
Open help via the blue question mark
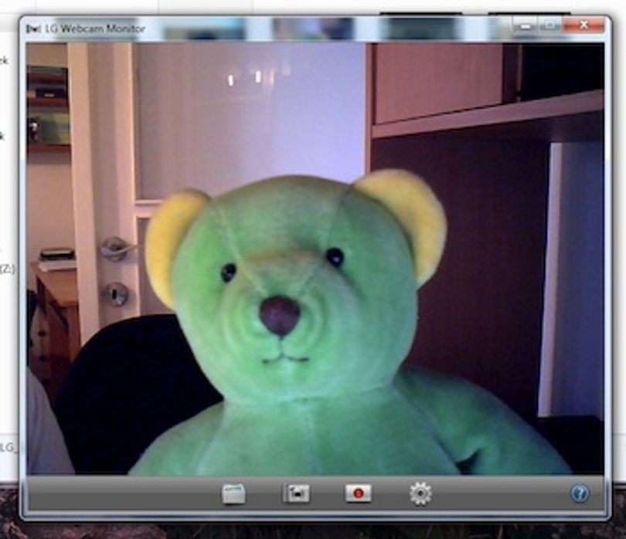click(x=580, y=493)
